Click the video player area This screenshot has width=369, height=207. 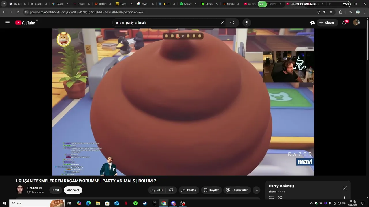pyautogui.click(x=183, y=102)
